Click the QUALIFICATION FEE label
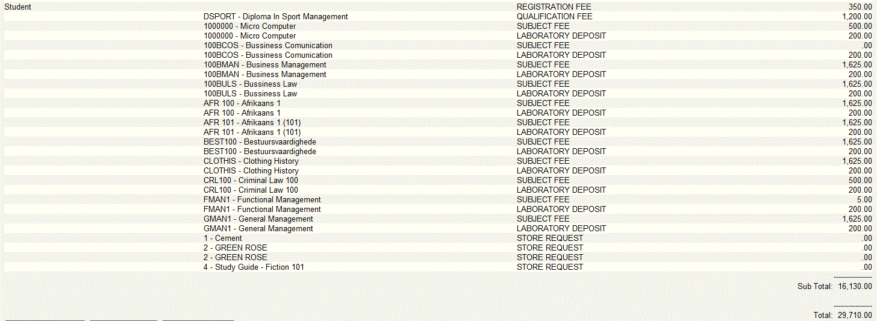Screen dimensions: 877x321 pyautogui.click(x=554, y=17)
